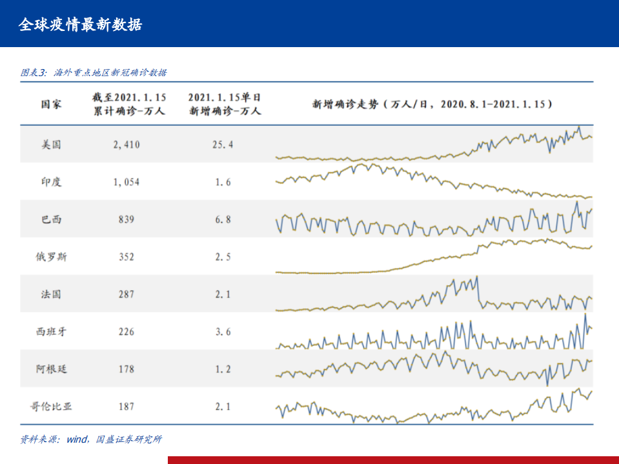619x464 pixels.
Task: Open the 巴西 trend sparkline
Action: [x=433, y=222]
